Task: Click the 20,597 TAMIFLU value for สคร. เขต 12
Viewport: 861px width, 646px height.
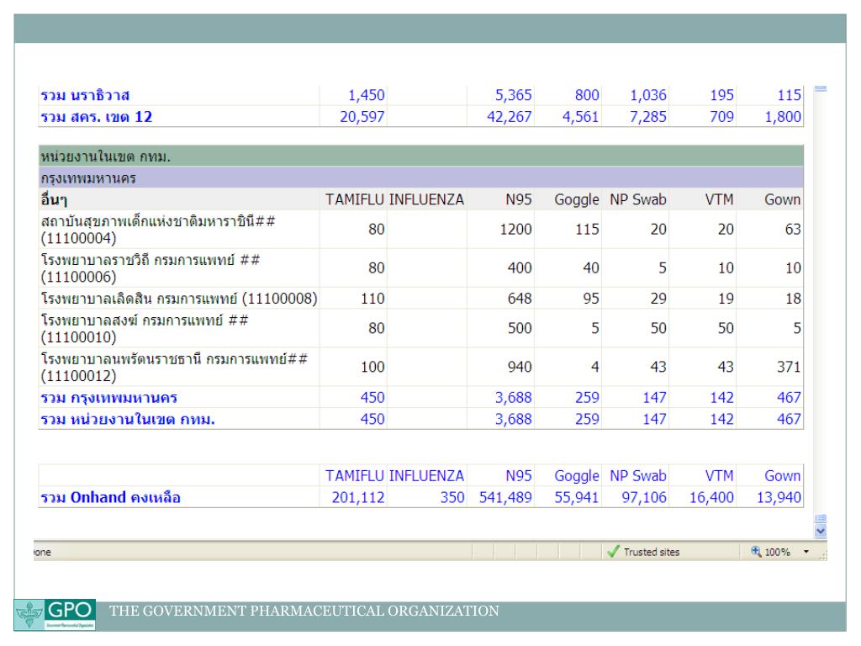Action: pos(362,117)
